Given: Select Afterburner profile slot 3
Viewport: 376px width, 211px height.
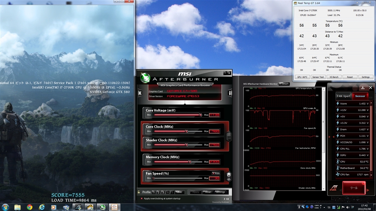Looking at the screenshot, I should pos(163,192).
